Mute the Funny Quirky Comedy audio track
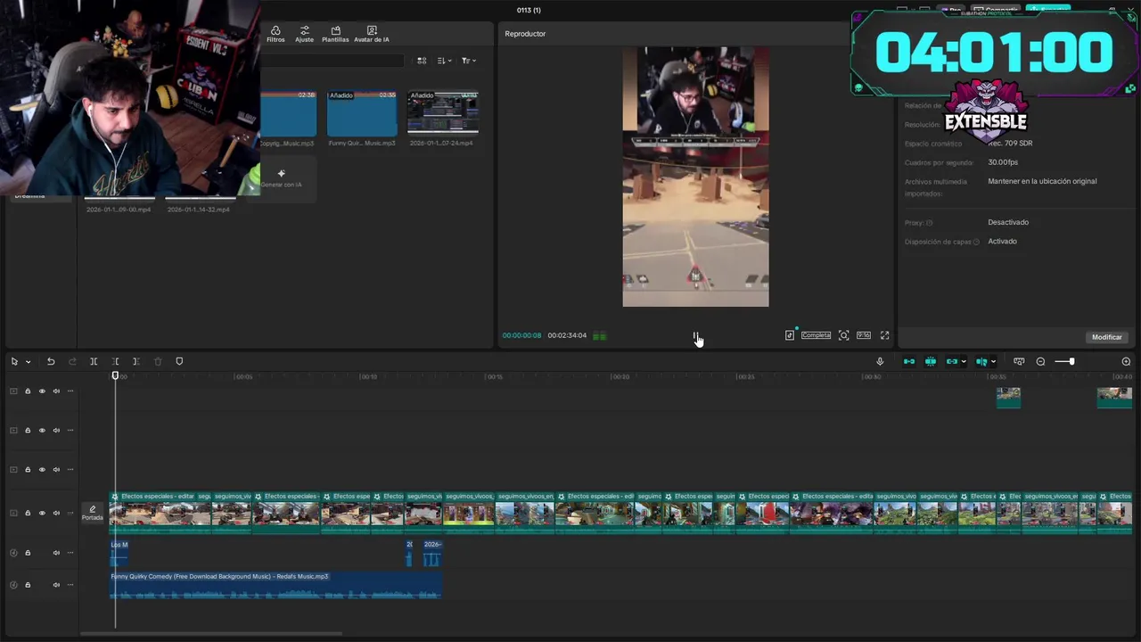This screenshot has height=642, width=1141. click(x=56, y=585)
